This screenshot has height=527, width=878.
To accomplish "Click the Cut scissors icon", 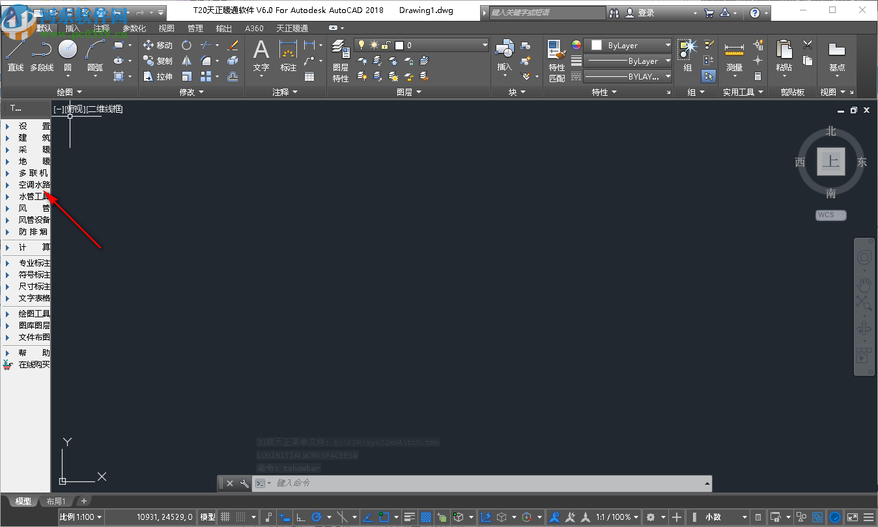I will pyautogui.click(x=808, y=45).
